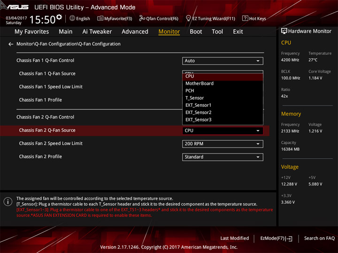This screenshot has height=253, width=338.
Task: Click the memory capacity 16384 MB value
Action: 290,149
